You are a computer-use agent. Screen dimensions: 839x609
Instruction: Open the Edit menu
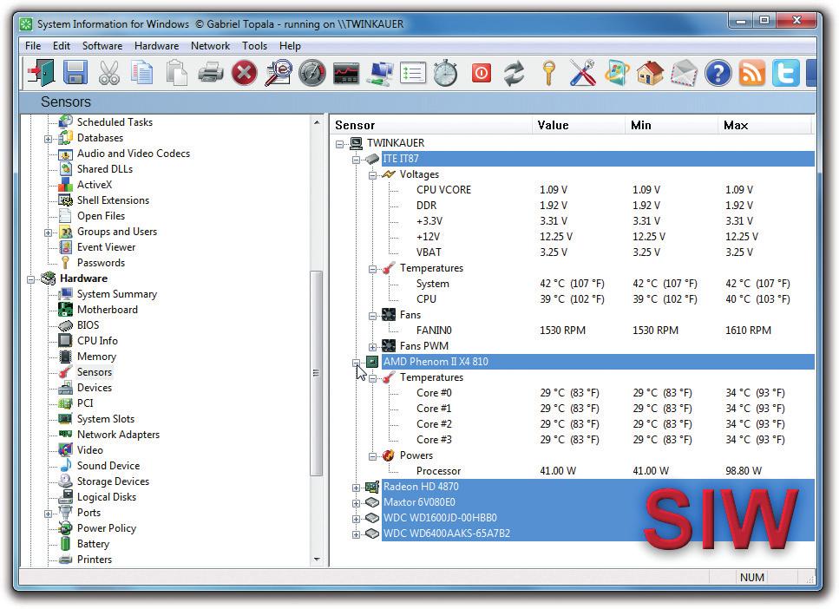[62, 46]
